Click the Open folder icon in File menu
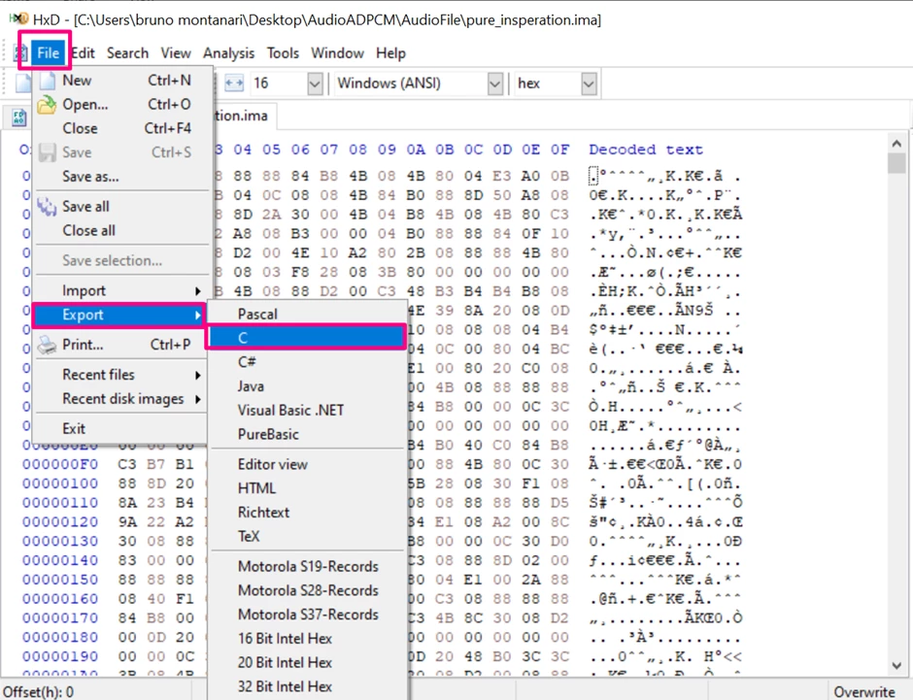The width and height of the screenshot is (913, 700). (47, 105)
